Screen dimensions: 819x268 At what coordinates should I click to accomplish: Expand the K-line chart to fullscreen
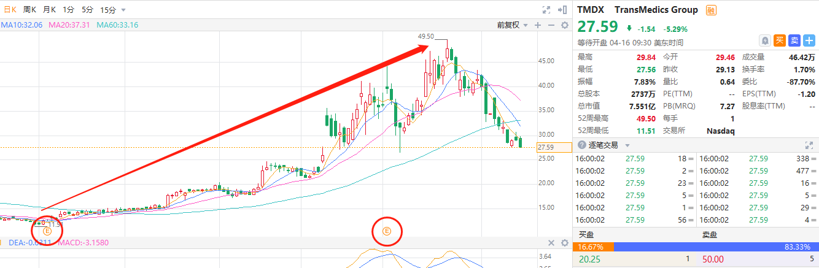click(x=546, y=10)
